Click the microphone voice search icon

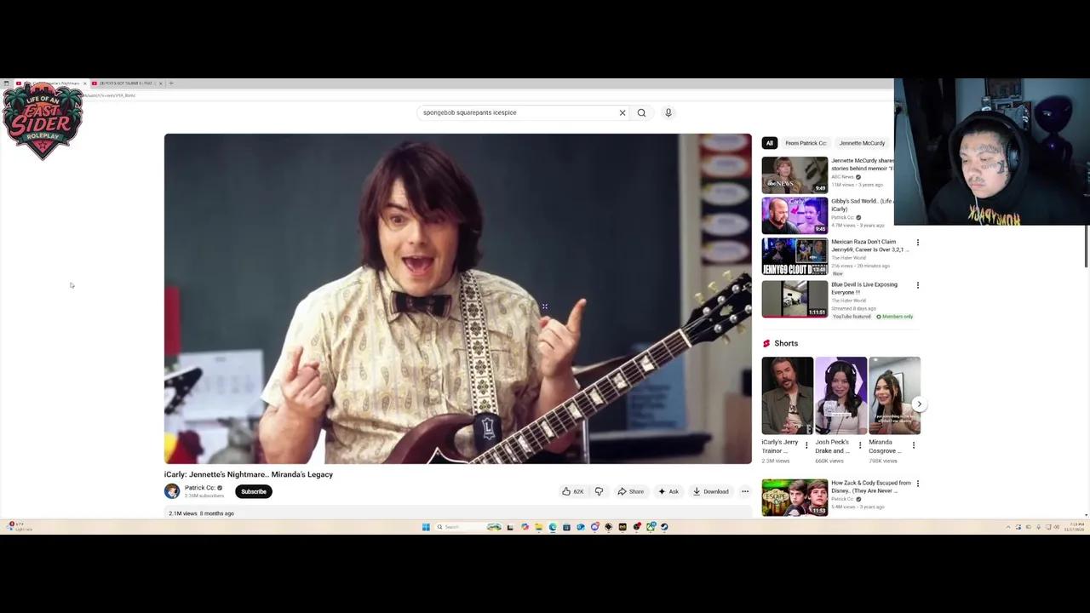coord(668,112)
